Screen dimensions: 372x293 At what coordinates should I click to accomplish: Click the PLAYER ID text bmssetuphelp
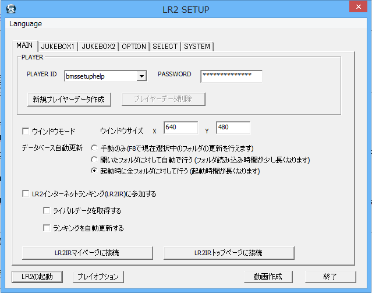point(85,76)
